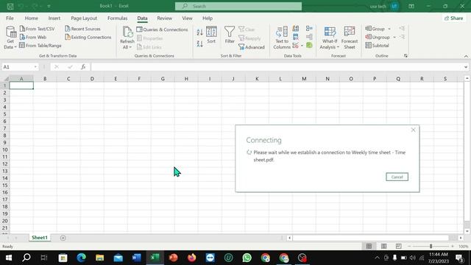This screenshot has height=265, width=471.
Task: Open Advanced filter options
Action: pyautogui.click(x=252, y=47)
